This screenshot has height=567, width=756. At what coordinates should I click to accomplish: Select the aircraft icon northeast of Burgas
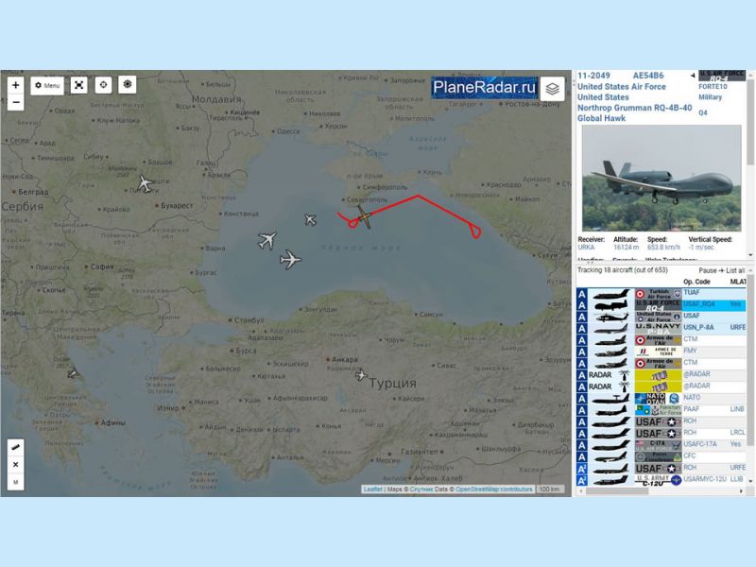(x=290, y=259)
